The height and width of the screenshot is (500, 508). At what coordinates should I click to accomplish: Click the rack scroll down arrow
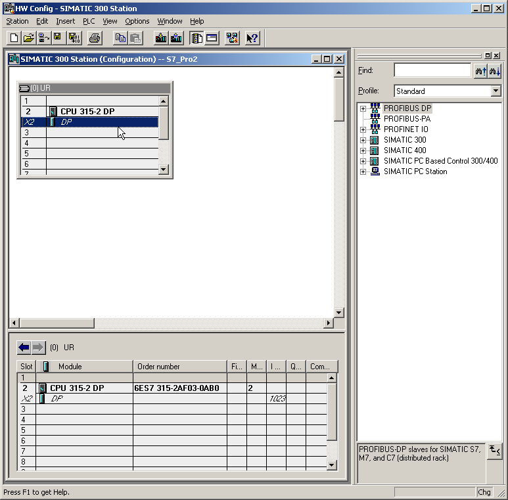[x=164, y=170]
